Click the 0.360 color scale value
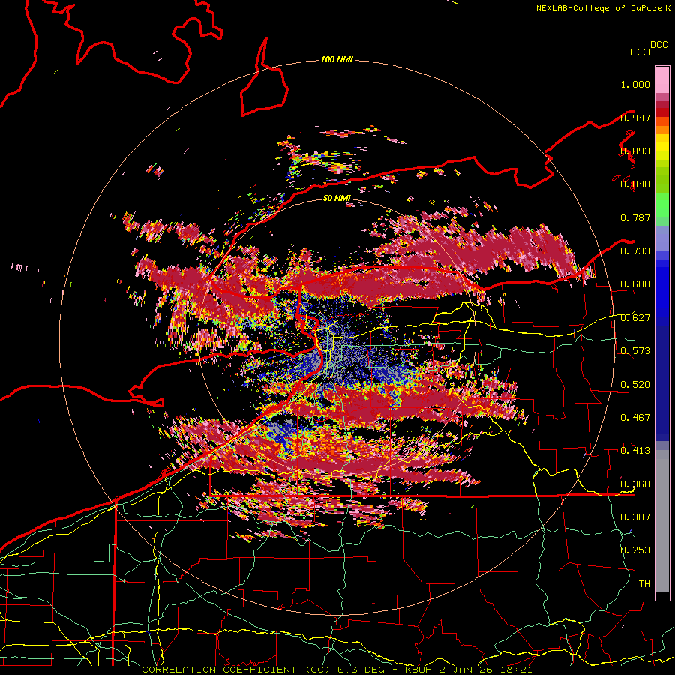Viewport: 675px width, 675px height. tap(635, 484)
